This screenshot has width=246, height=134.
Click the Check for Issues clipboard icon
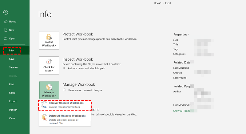(49, 62)
